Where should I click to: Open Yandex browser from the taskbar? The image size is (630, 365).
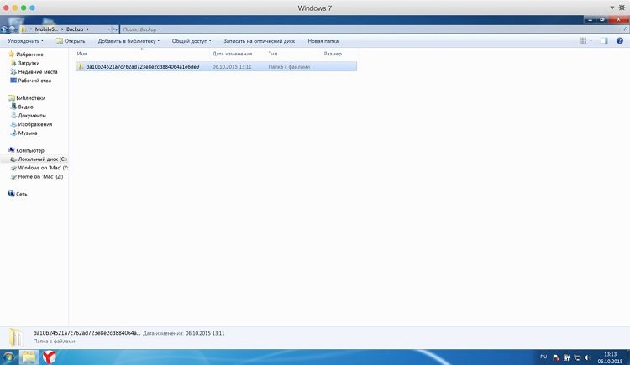[50, 357]
